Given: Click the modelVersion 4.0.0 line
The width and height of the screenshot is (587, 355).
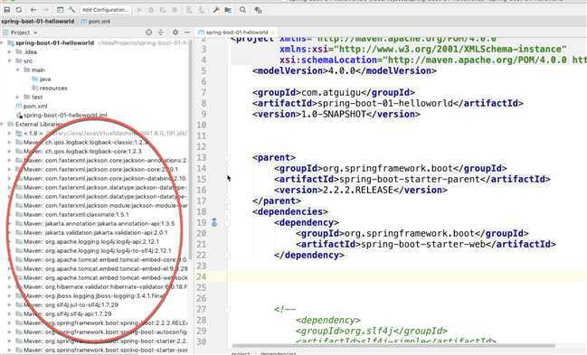Looking at the screenshot, I should [x=345, y=70].
